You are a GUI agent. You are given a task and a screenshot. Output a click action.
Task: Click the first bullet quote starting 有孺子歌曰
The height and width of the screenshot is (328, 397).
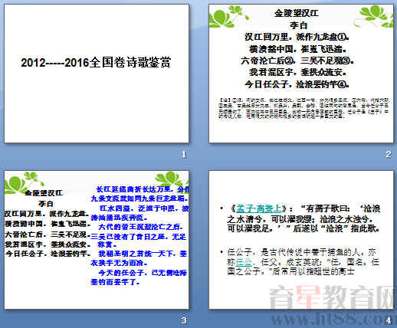pos(304,218)
